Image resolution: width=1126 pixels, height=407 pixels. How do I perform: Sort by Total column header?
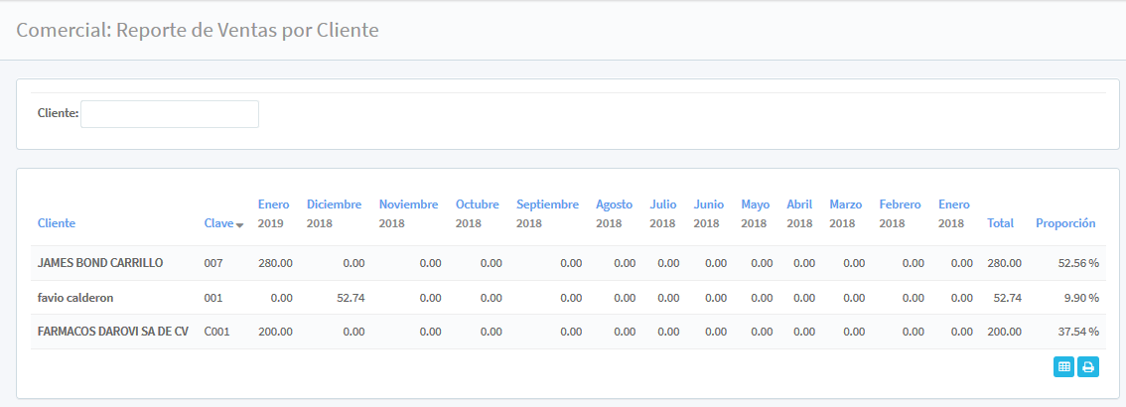[1000, 223]
